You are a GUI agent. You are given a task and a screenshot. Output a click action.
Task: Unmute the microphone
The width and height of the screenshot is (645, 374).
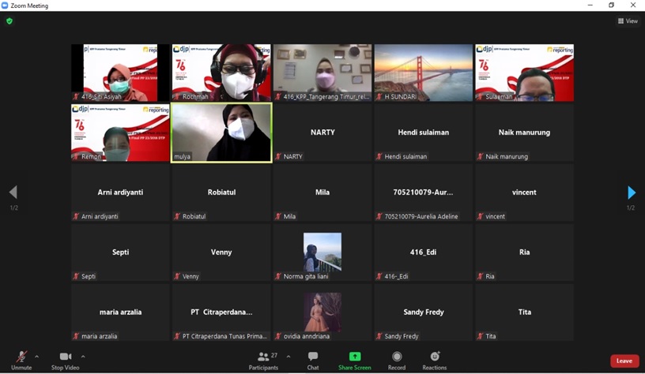(x=21, y=360)
